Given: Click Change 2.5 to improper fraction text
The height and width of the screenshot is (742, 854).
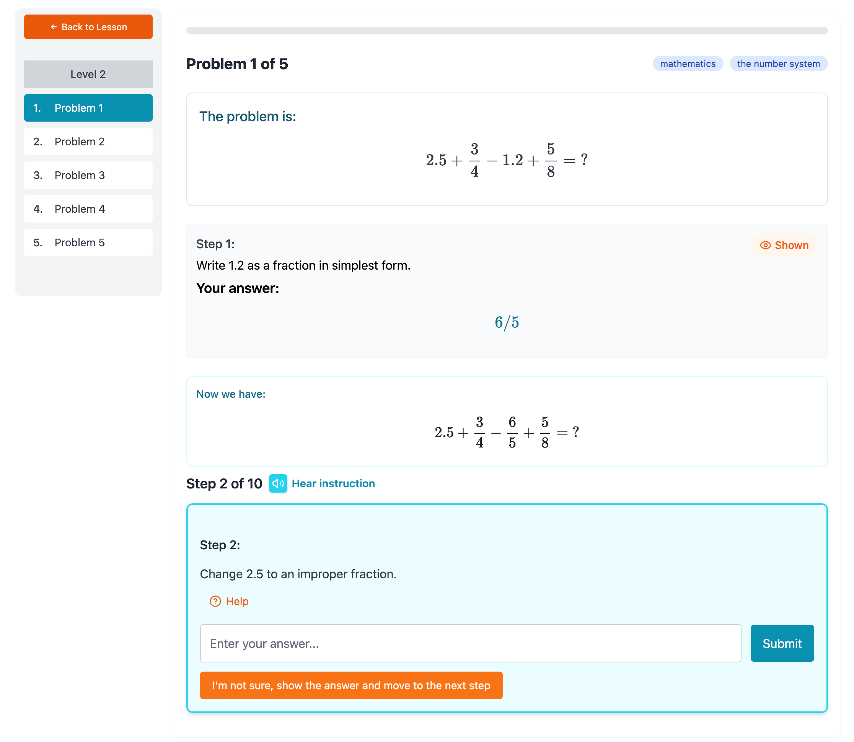Looking at the screenshot, I should click(298, 574).
